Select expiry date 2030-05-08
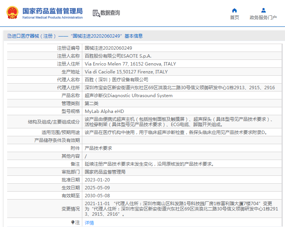This screenshot has width=285, height=227. [x=97, y=196]
